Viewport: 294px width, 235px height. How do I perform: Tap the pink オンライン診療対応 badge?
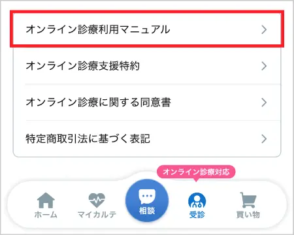tap(196, 172)
